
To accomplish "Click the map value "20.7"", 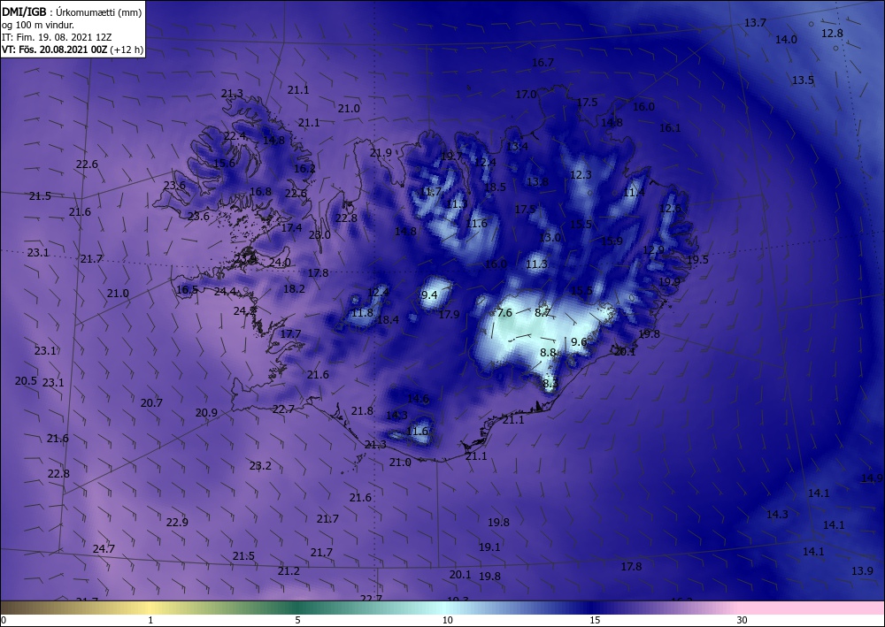I will [151, 403].
